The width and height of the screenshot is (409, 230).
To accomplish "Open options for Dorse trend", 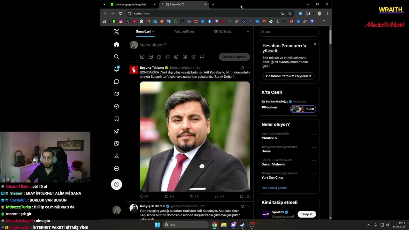I will tap(314, 148).
